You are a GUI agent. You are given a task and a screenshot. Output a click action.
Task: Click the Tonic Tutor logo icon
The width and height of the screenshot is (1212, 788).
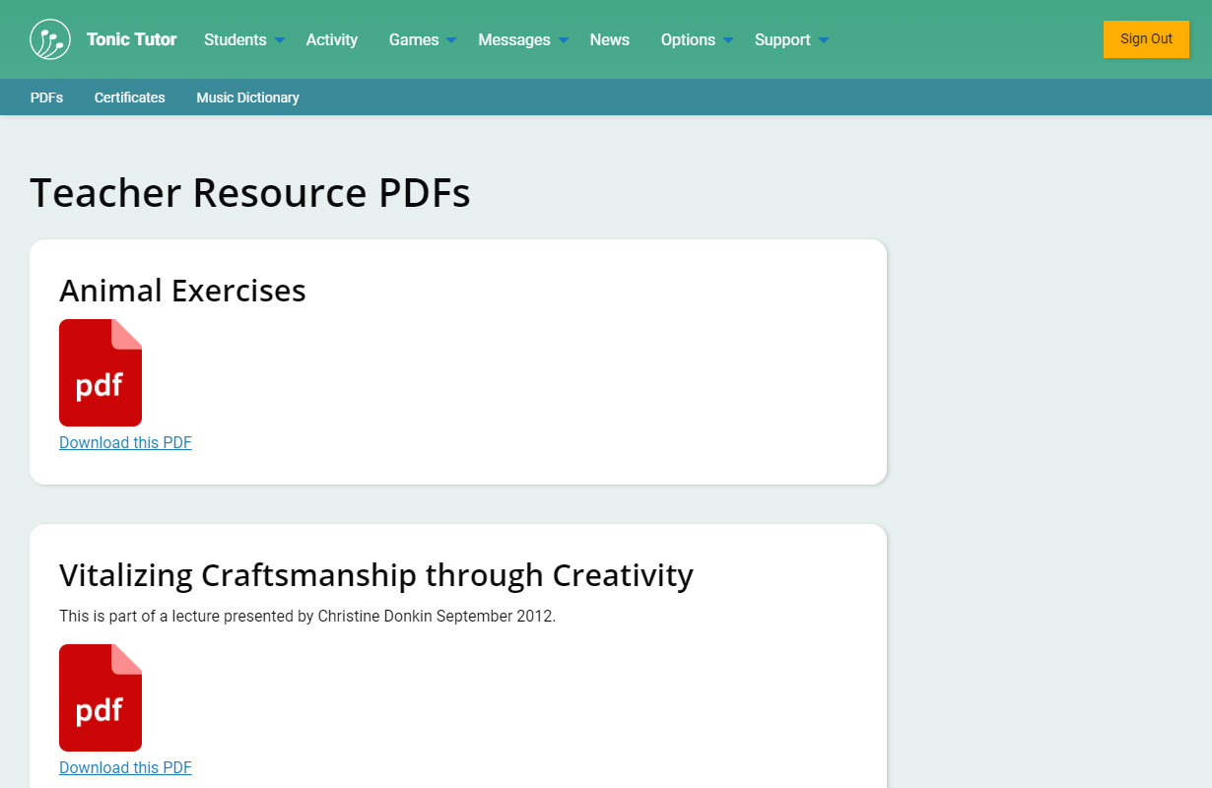[50, 39]
